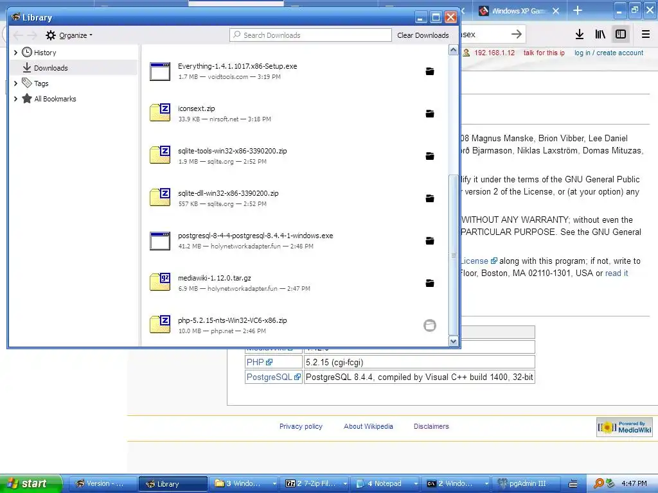Click the 4:47 PM taskbar clock
The height and width of the screenshot is (493, 658).
point(634,484)
